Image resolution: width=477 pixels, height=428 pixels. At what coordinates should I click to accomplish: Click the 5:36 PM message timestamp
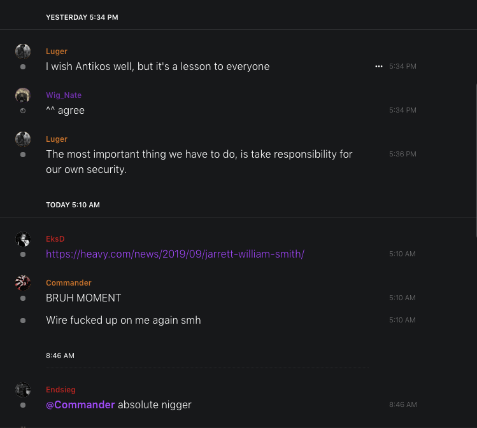pyautogui.click(x=402, y=154)
